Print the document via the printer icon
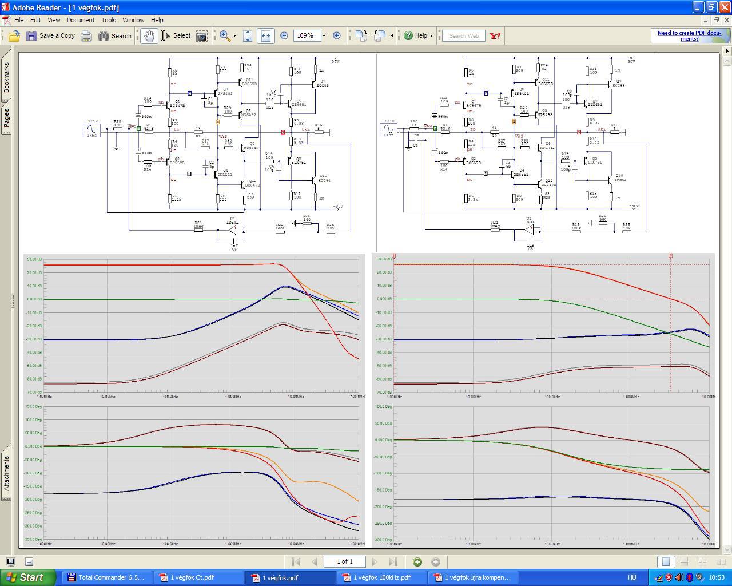This screenshot has width=732, height=586. tap(86, 35)
